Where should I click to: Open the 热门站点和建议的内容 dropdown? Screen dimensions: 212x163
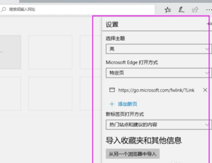click(159, 125)
